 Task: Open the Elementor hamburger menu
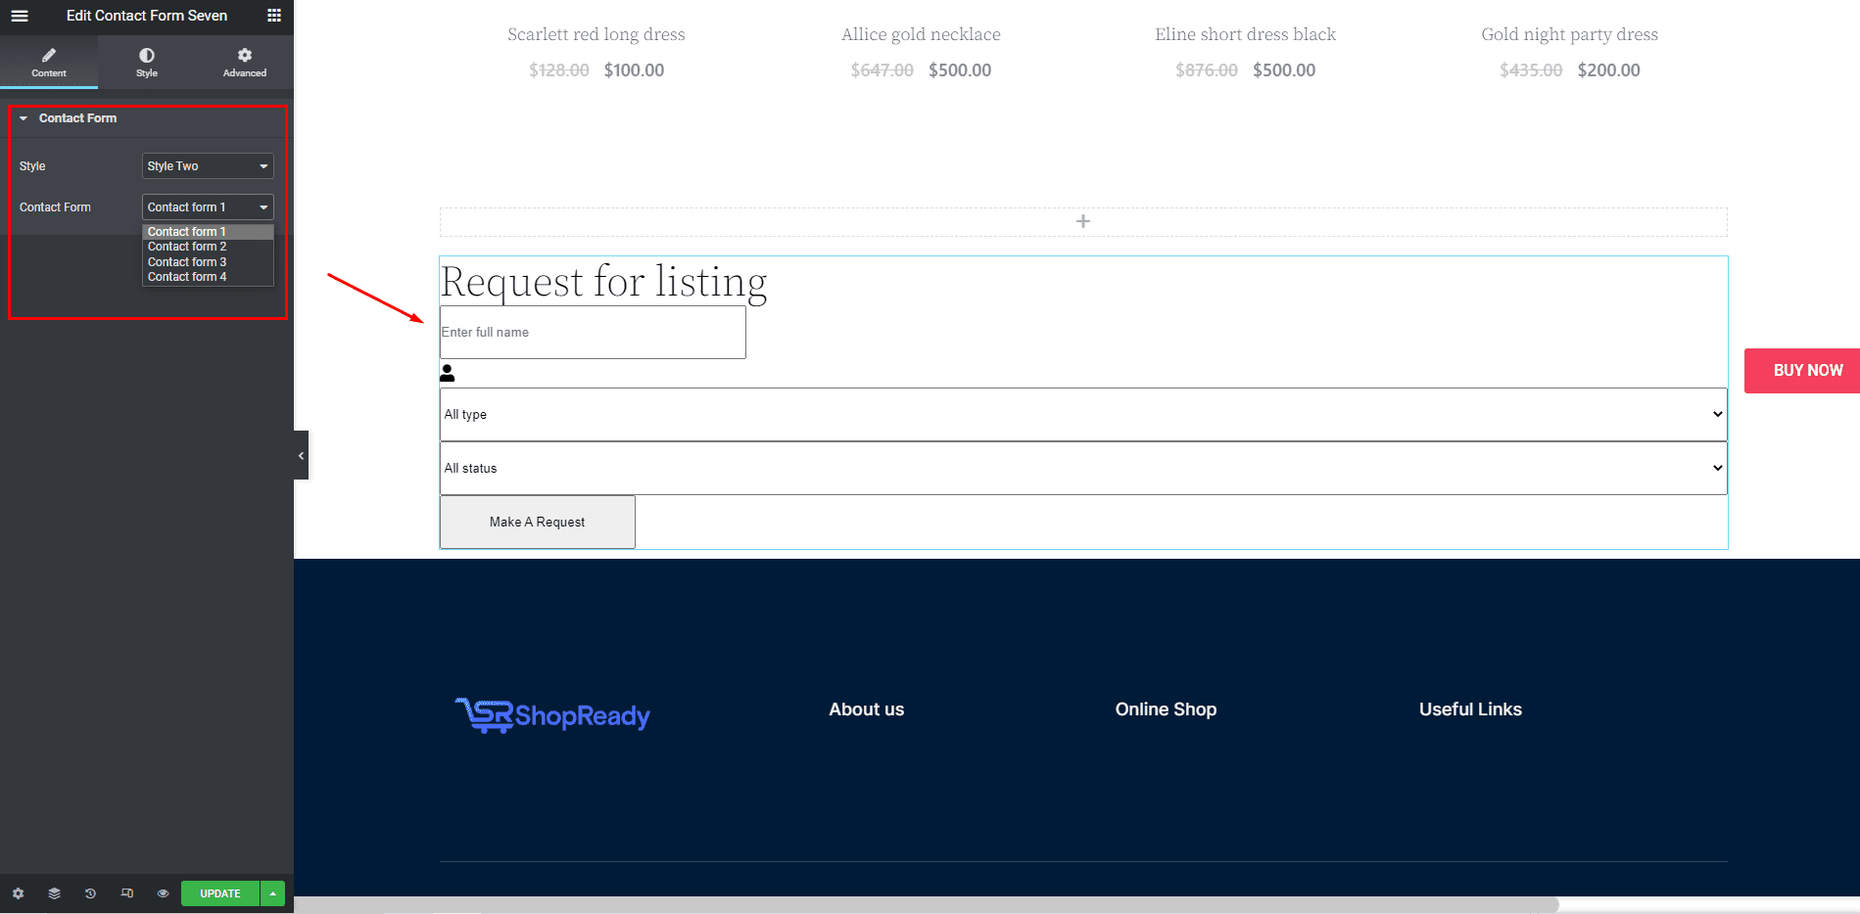pyautogui.click(x=20, y=16)
